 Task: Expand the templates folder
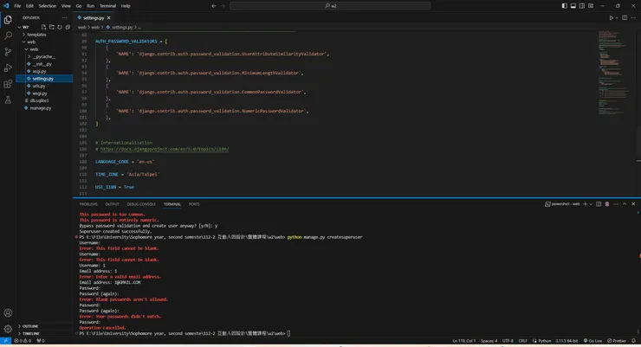tap(36, 34)
